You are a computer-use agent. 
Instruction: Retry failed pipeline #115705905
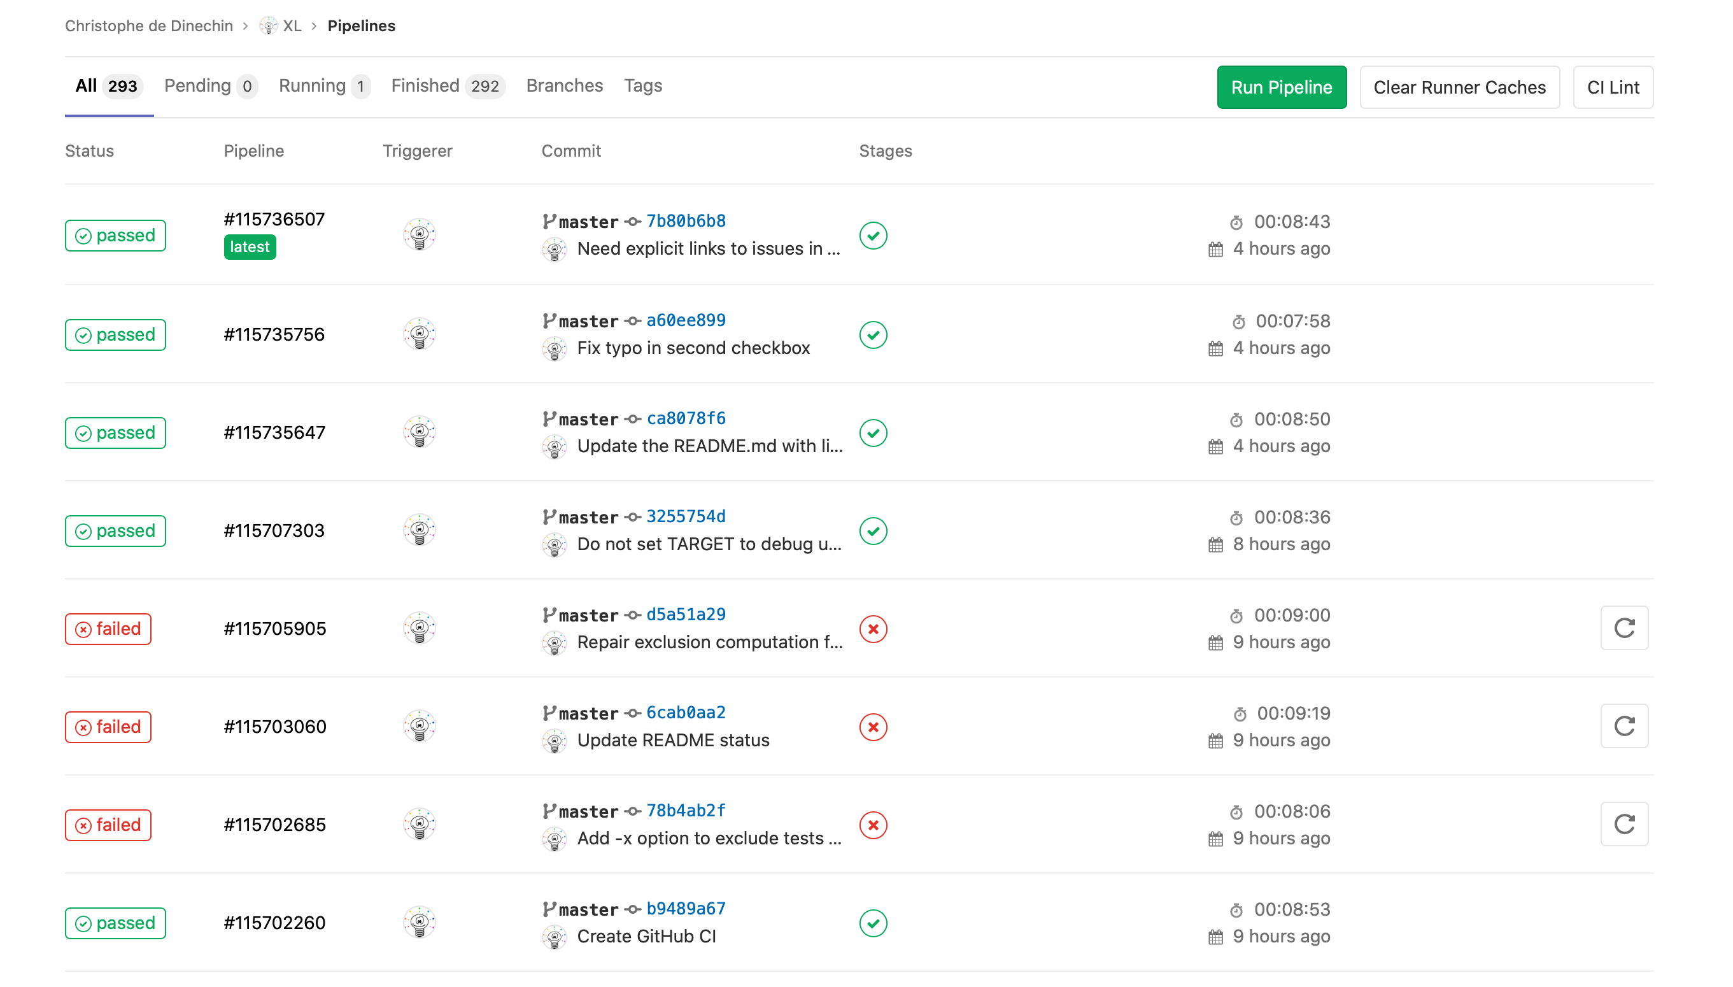point(1624,628)
